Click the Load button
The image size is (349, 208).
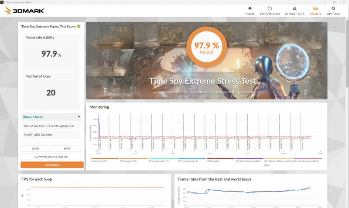[x=35, y=149]
